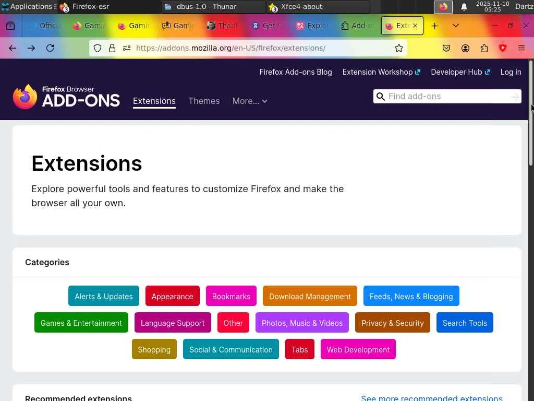Open the Search Tools category
Screen dimensions: 534x401
[x=465, y=323]
